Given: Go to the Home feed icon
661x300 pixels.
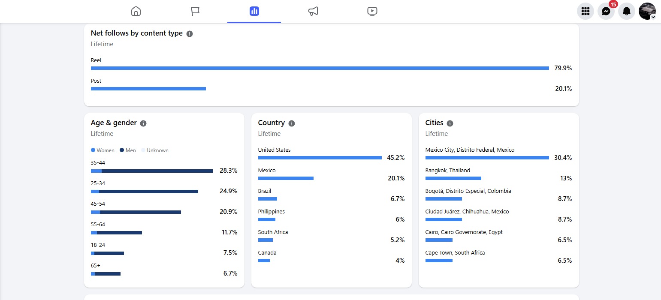Looking at the screenshot, I should pos(136,11).
